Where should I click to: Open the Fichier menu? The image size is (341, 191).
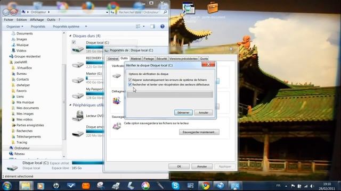click(x=9, y=20)
